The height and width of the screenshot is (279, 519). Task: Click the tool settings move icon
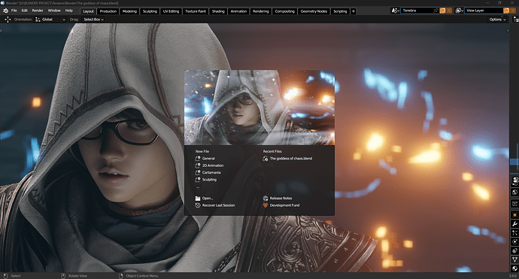click(x=8, y=20)
